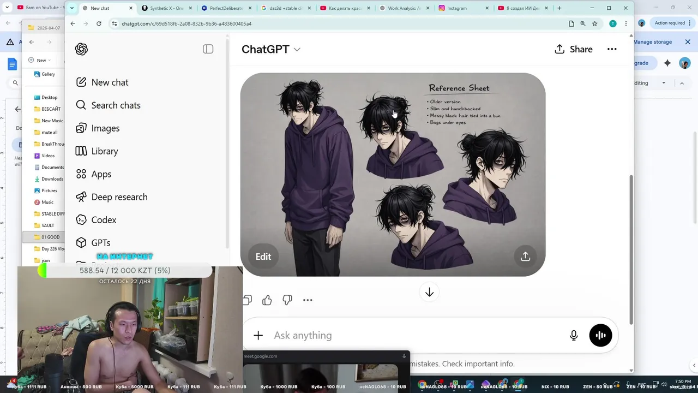
Task: Click the thumbs down icon
Action: coord(287,300)
